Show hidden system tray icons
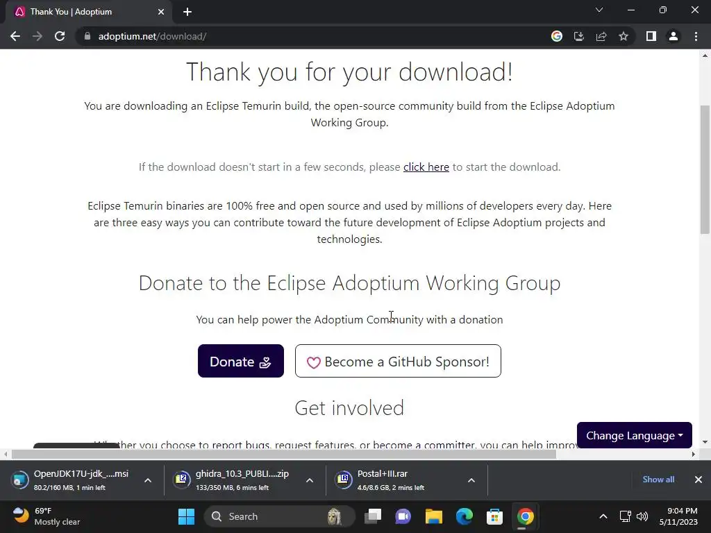The image size is (711, 533). (x=603, y=516)
